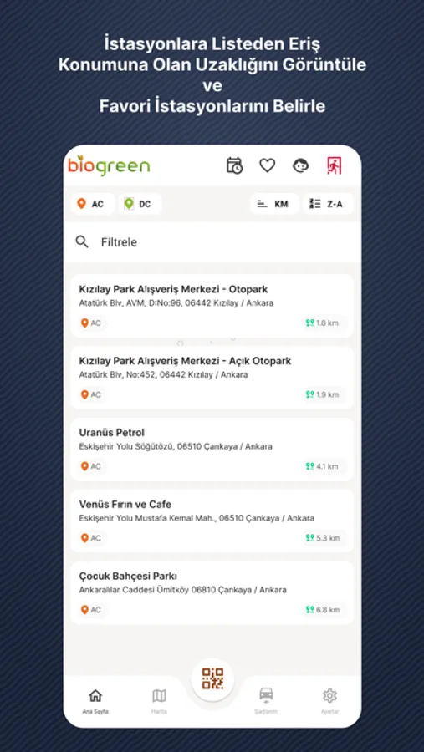This screenshot has width=424, height=752.
Task: Focus the Filtrele search field
Action: 212,242
